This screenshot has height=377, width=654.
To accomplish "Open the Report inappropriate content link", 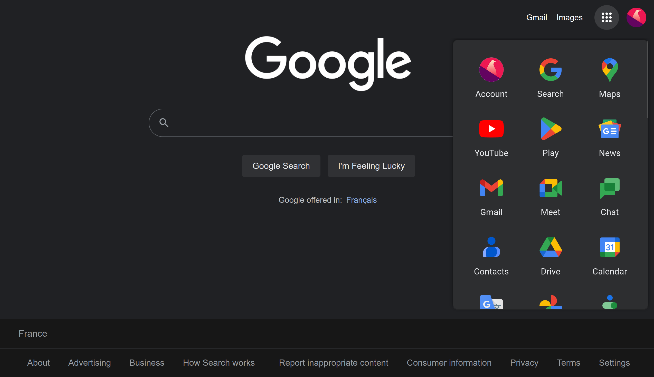I will tap(334, 363).
